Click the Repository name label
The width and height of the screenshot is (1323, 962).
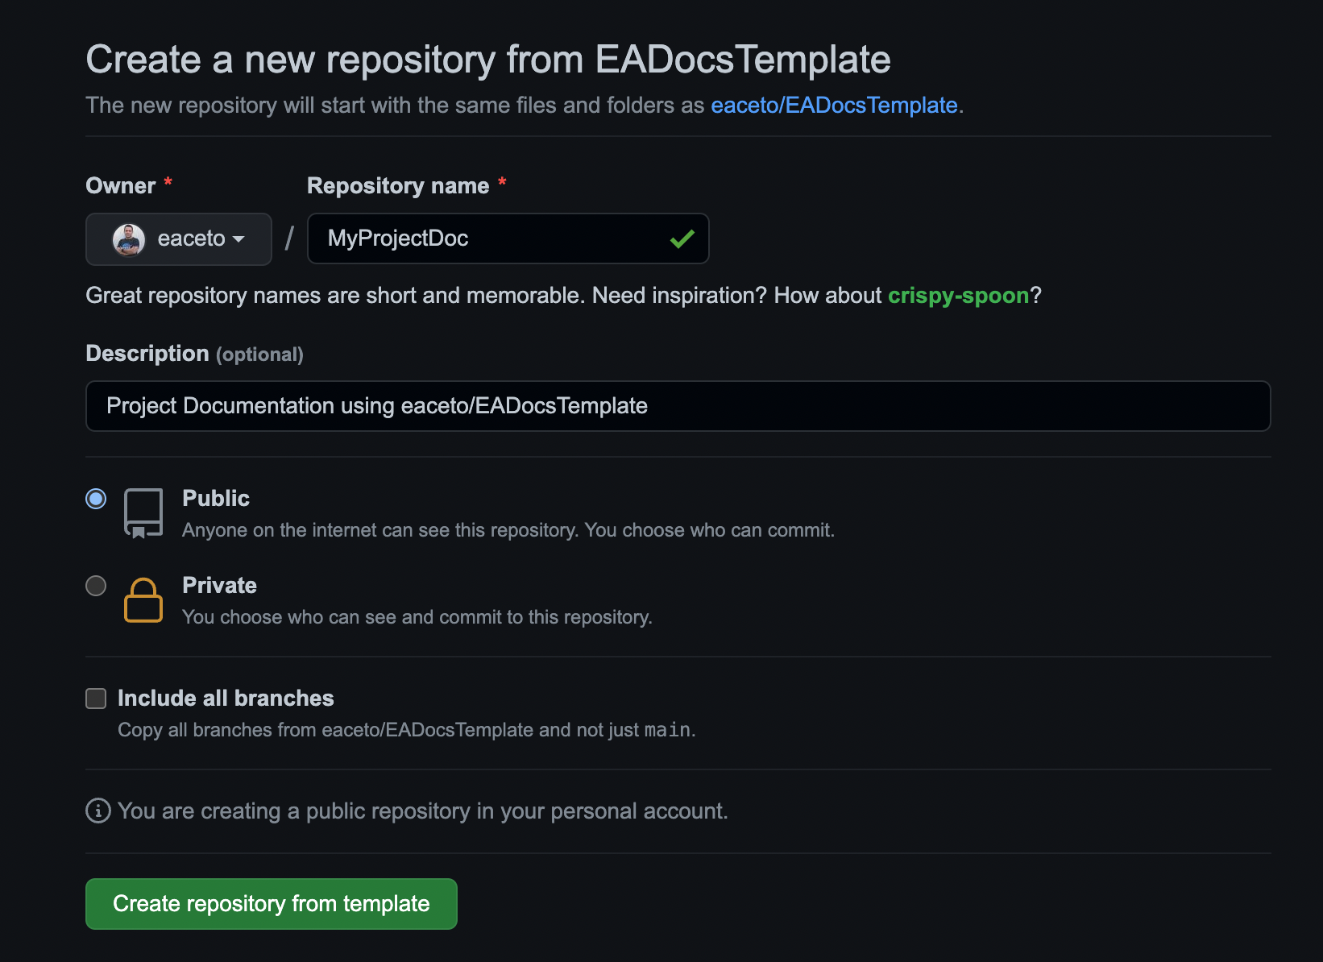click(398, 186)
